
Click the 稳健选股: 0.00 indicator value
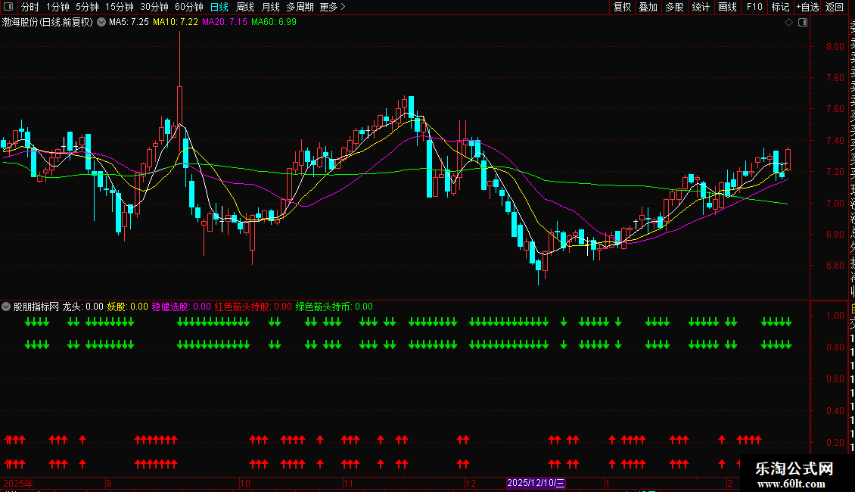[182, 307]
